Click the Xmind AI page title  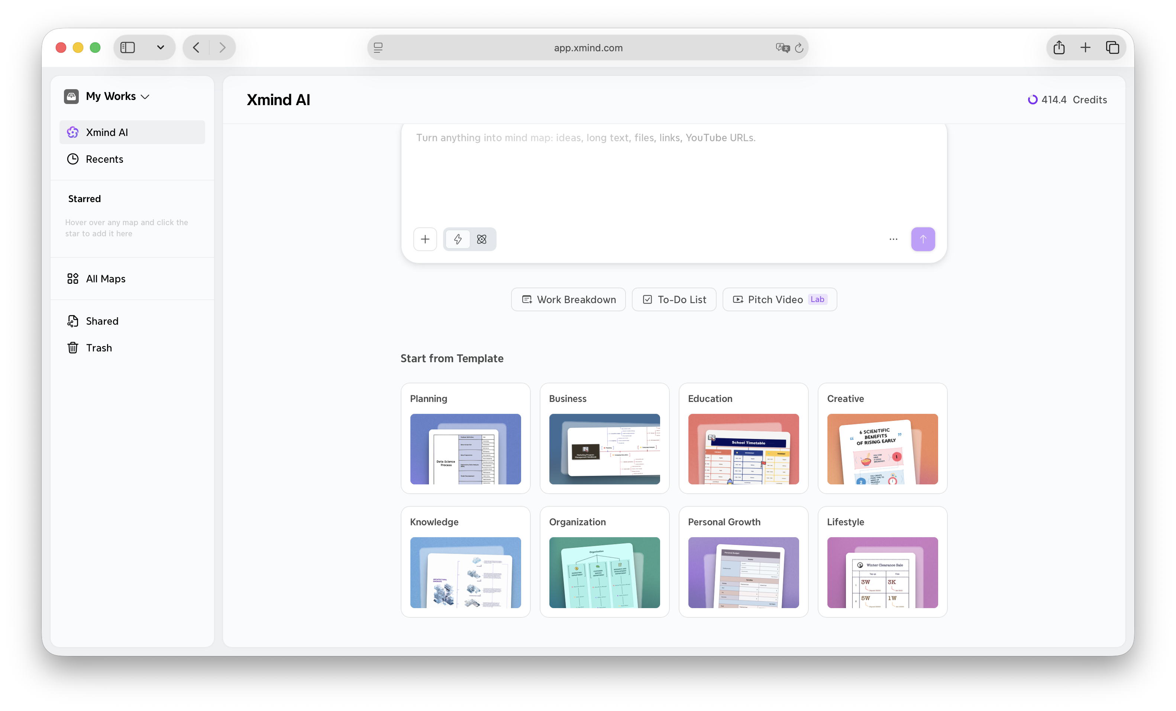278,100
